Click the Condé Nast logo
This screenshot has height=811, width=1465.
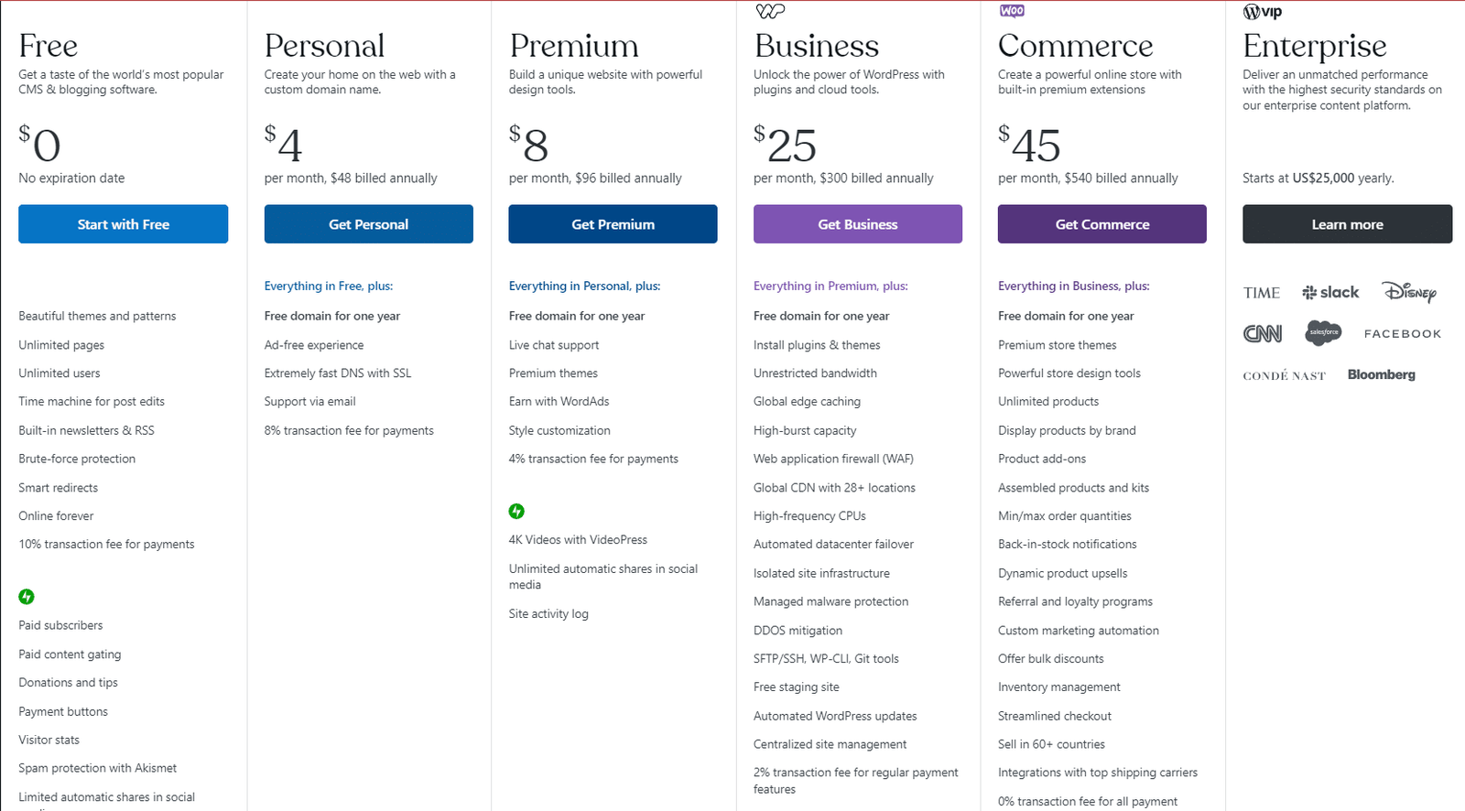[1284, 375]
